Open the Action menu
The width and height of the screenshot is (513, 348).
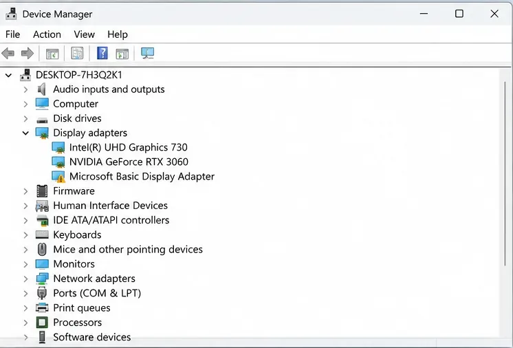point(47,34)
